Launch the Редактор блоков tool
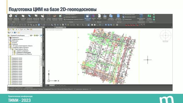Viewport: 183px width, 103px height. point(43,17)
